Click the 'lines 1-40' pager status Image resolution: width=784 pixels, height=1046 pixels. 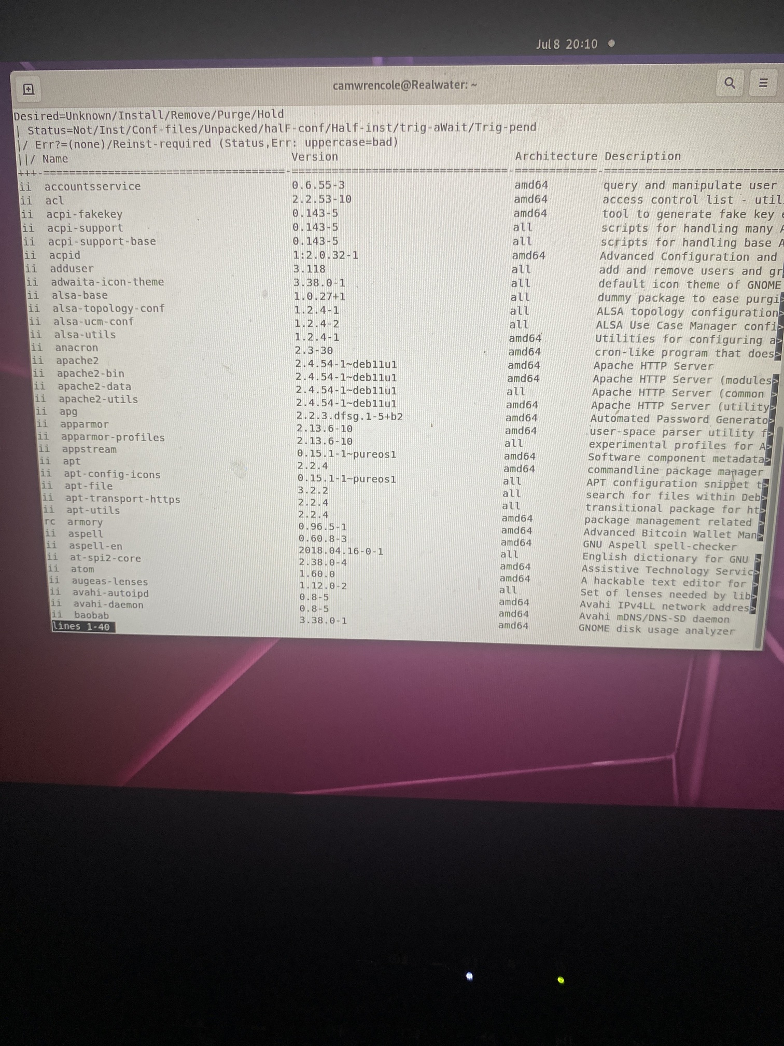83,626
